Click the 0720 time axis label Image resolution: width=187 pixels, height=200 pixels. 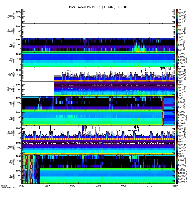(x=124, y=186)
